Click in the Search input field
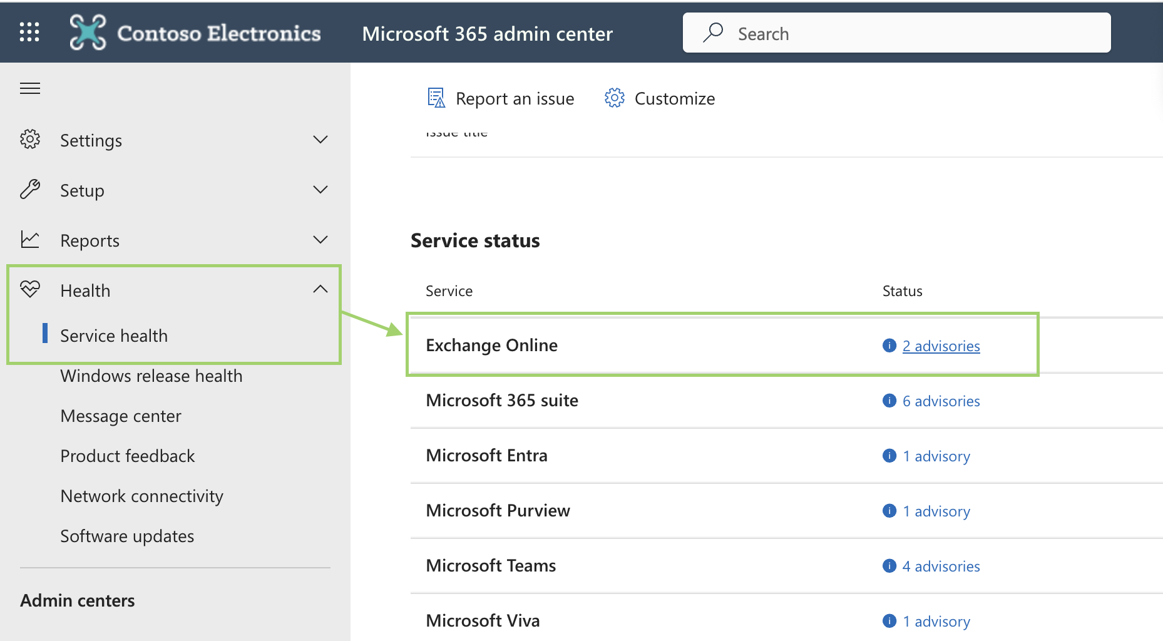This screenshot has width=1163, height=641. tap(897, 33)
